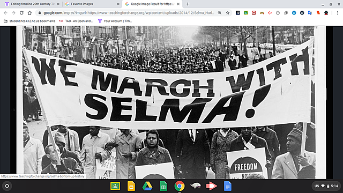The image size is (343, 193).
Task: Click lock icon for site information
Action: click(40, 13)
